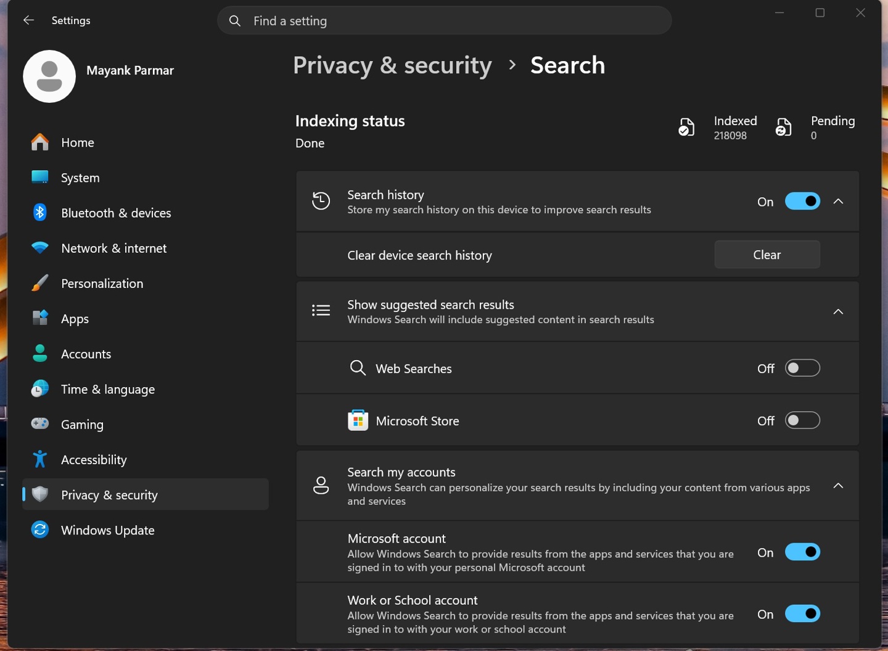
Task: Collapse the Show suggested search results chevron
Action: pyautogui.click(x=838, y=312)
